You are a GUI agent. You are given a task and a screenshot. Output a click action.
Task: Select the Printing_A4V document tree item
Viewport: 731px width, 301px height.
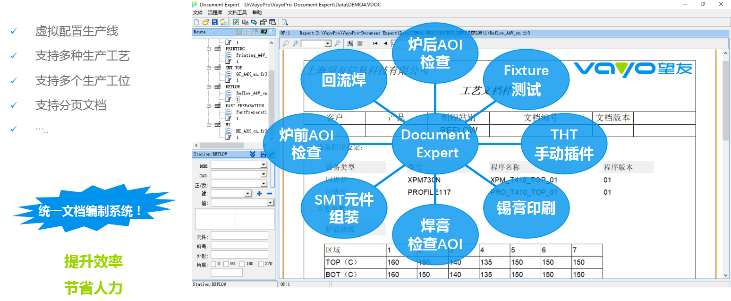click(252, 55)
